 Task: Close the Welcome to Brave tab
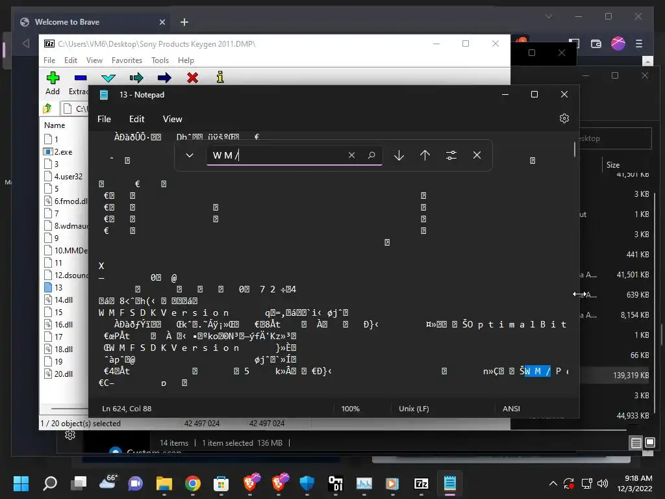tap(162, 22)
